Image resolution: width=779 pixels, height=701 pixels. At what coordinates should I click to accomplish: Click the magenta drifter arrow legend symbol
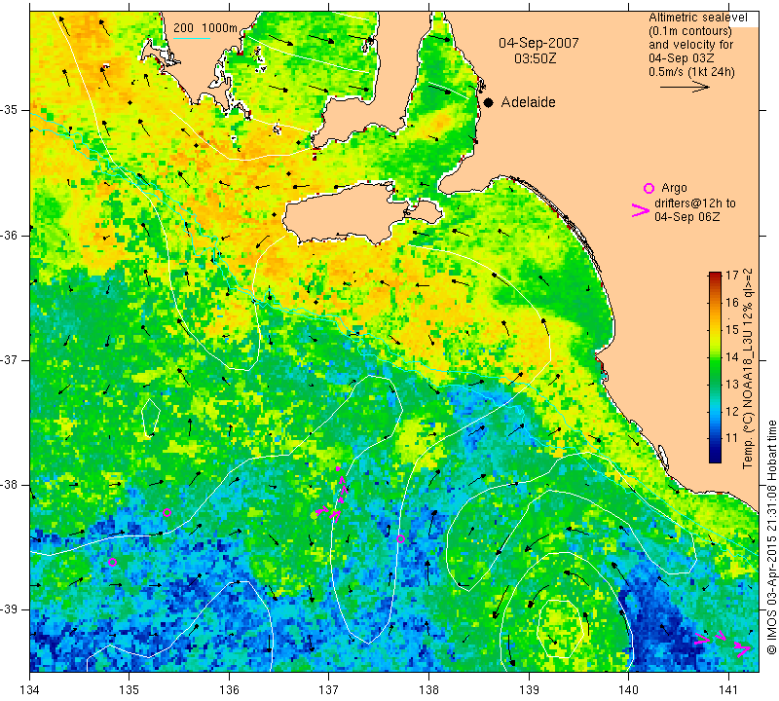(x=641, y=210)
